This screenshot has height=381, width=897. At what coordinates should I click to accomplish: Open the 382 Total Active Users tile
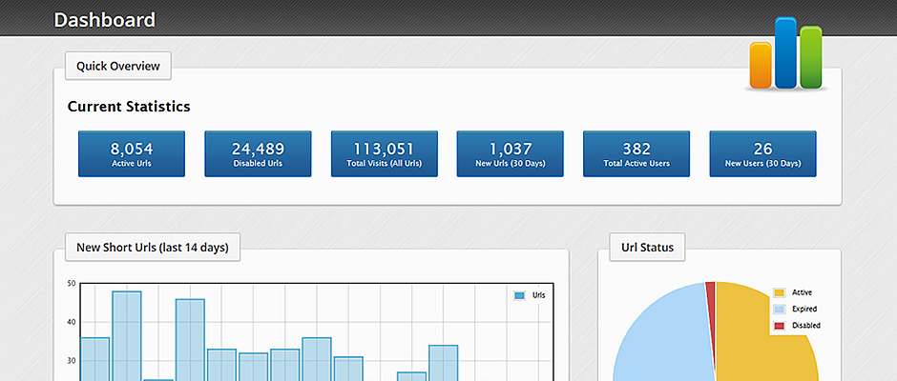tap(636, 154)
